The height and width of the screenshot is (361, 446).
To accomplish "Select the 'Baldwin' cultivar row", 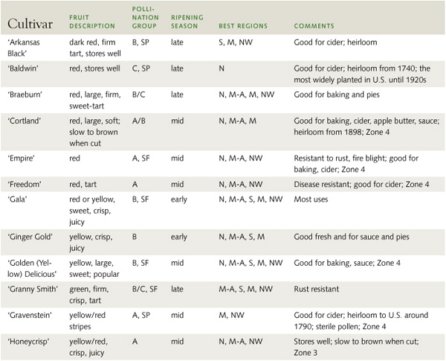I will tap(223, 74).
